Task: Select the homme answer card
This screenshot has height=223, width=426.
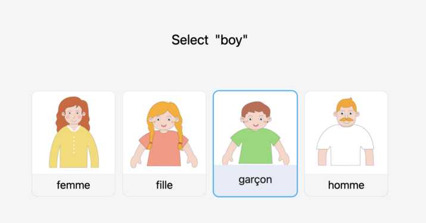Action: tap(346, 144)
